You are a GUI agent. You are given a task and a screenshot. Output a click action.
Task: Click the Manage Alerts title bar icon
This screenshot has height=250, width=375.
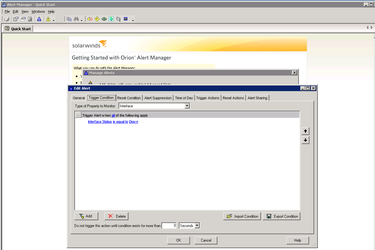86,73
